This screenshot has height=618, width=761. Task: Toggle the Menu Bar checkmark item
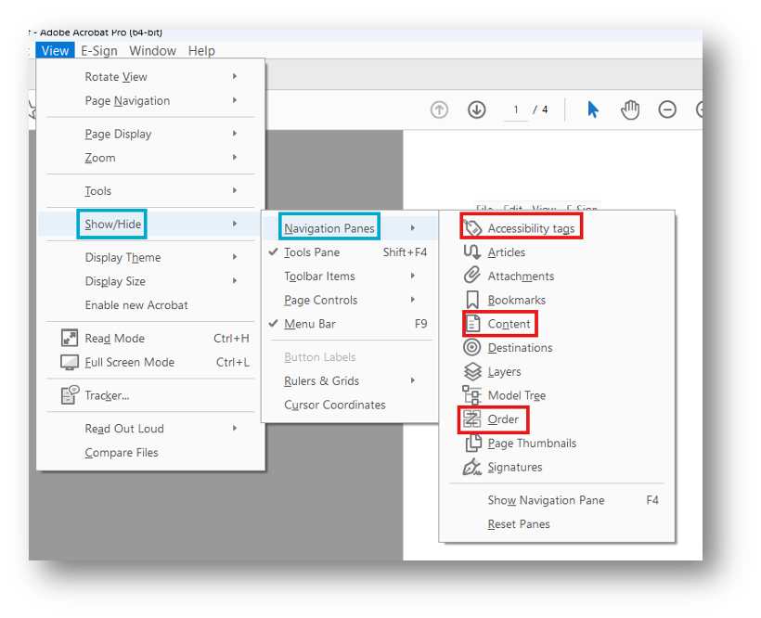click(x=350, y=324)
